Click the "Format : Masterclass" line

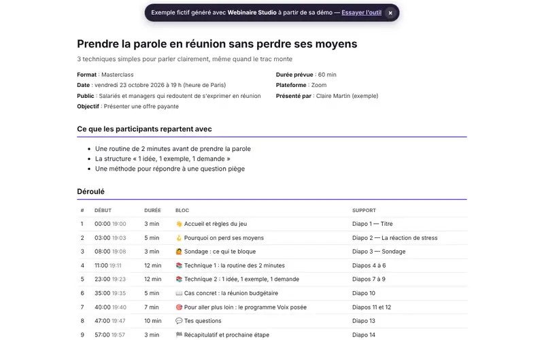(105, 75)
